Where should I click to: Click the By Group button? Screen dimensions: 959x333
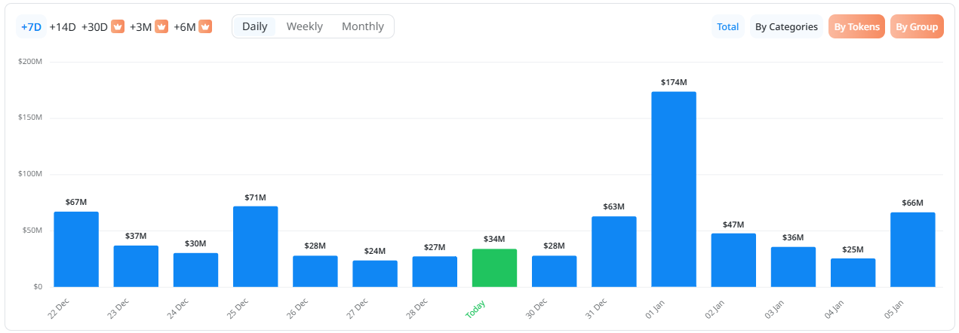(917, 26)
